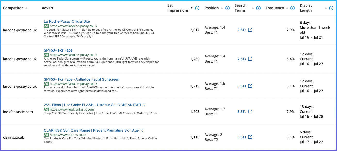337x151 pixels.
Task: Click the 2,017 impressions value
Action: pos(195,30)
